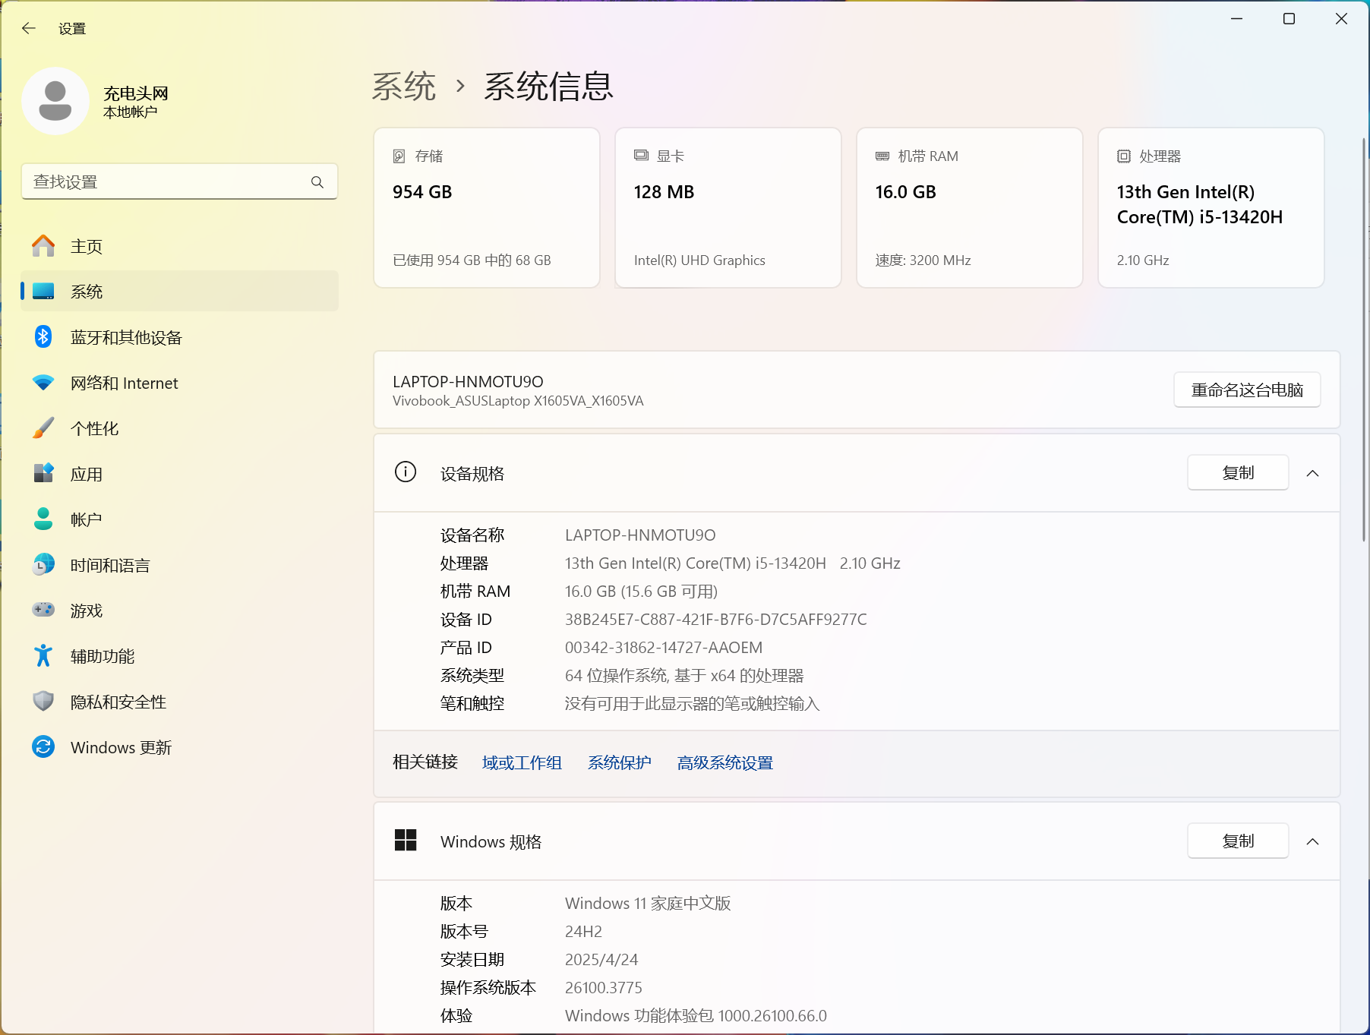
Task: Click the Windows logo beside Windows 规格
Action: pos(406,841)
